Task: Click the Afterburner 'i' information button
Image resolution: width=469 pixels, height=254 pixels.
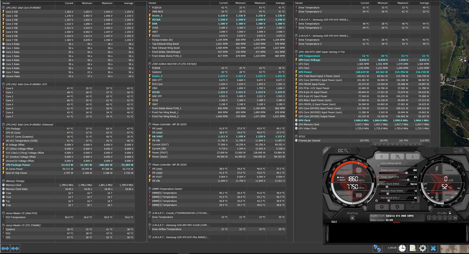Action: click(412, 156)
